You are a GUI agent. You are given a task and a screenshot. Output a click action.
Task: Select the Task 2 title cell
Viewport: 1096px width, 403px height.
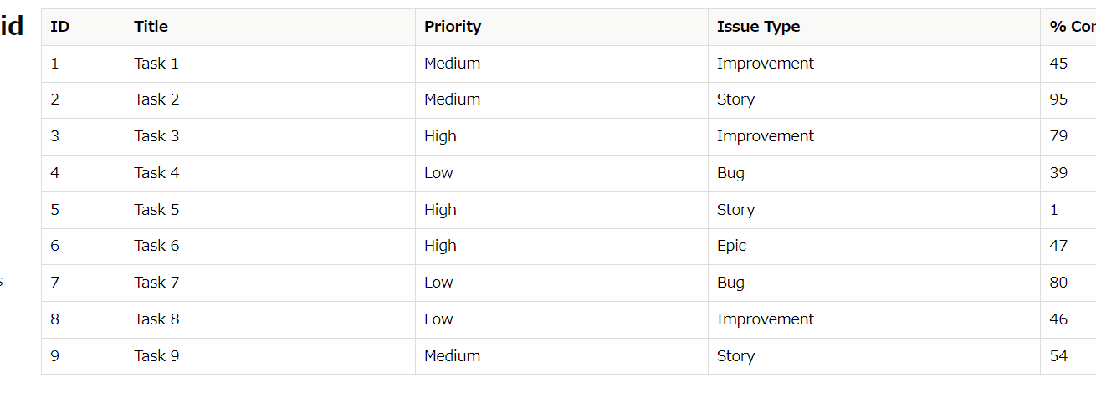coord(156,99)
